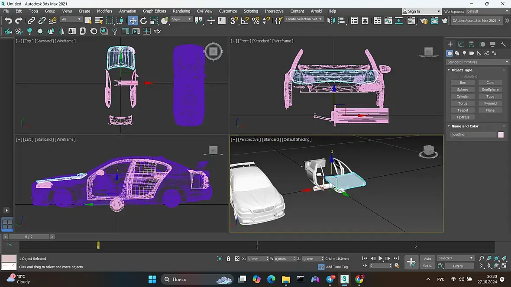Toggle the Selection Lock padlock
Image resolution: width=511 pixels, height=287 pixels.
228,258
